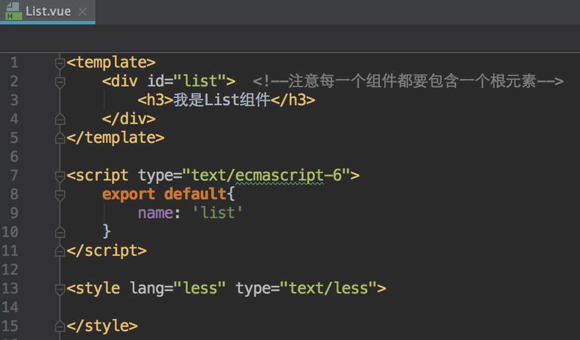Click the opening <h3> tag
Viewport: 580px width, 340px height.
(155, 100)
